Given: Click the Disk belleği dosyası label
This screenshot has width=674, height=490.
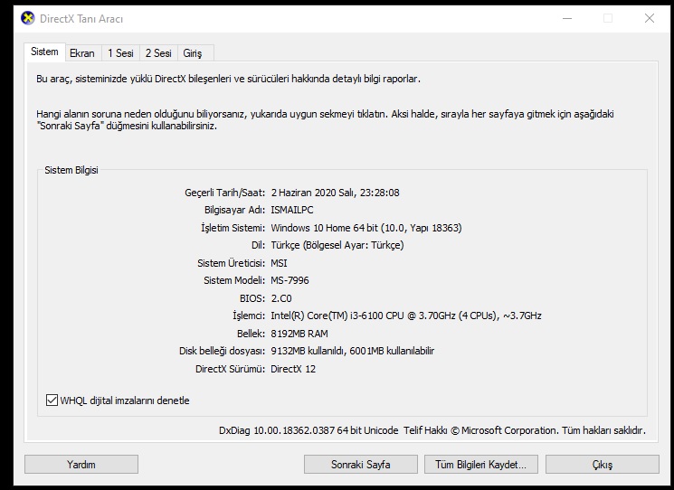Looking at the screenshot, I should (223, 351).
